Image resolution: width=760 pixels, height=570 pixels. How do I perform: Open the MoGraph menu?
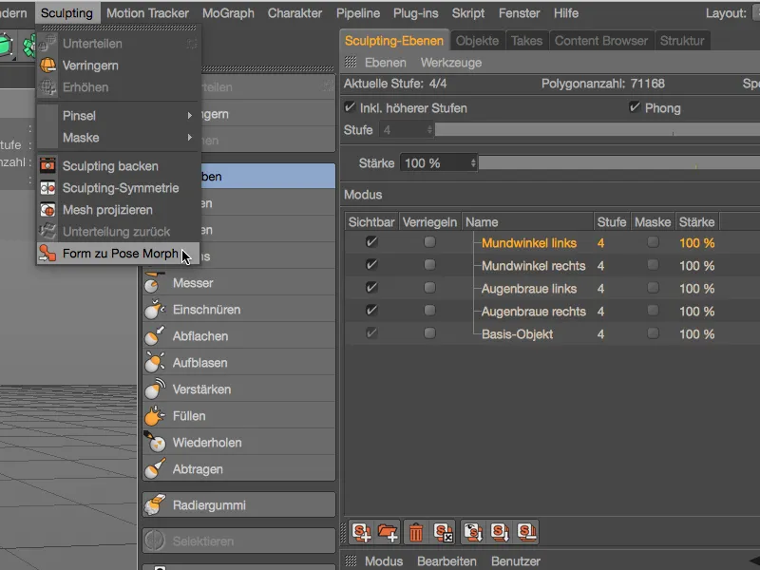(x=228, y=13)
